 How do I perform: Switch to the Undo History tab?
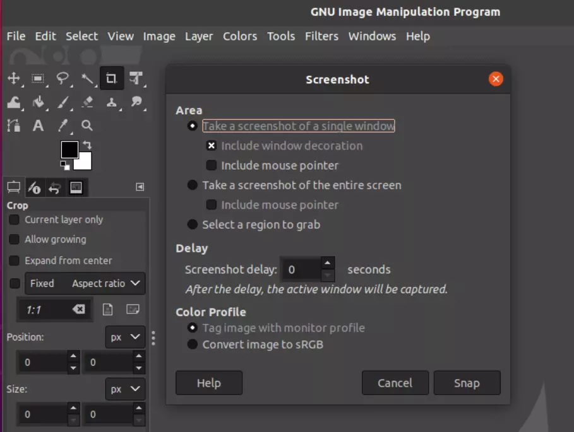pos(55,188)
